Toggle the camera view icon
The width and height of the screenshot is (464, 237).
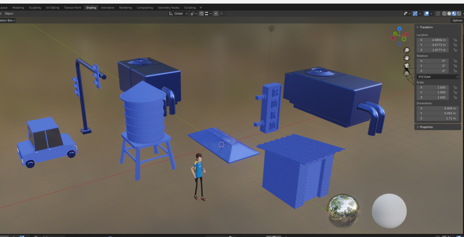407,66
